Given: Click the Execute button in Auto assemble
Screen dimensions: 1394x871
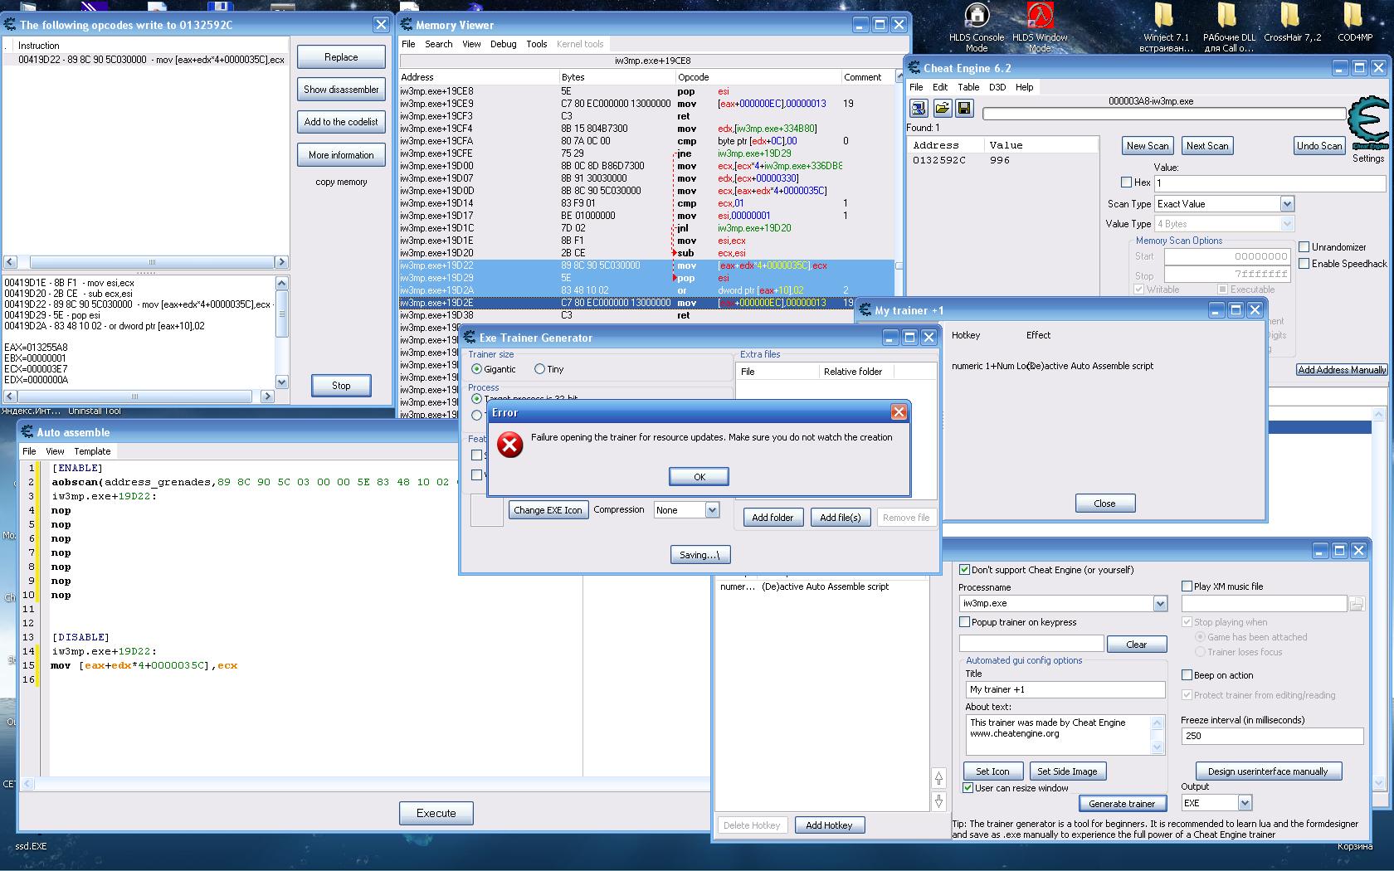Looking at the screenshot, I should coord(436,813).
